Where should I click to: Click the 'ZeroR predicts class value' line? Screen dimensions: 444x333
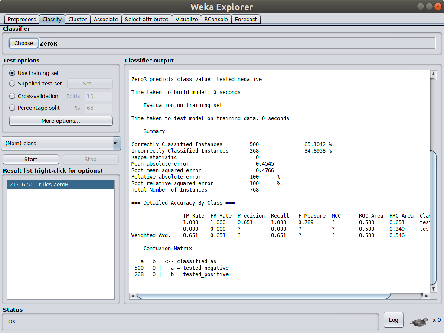pyautogui.click(x=196, y=79)
